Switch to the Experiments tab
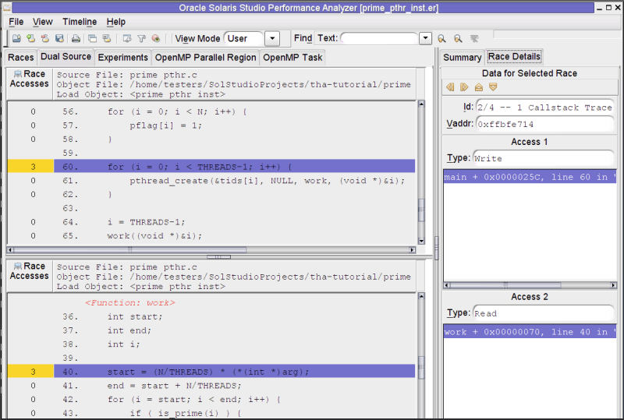 click(123, 58)
